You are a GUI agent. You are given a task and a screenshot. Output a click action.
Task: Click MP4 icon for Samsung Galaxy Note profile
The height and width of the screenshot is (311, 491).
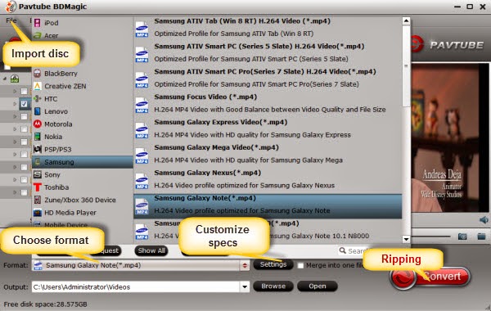click(142, 206)
